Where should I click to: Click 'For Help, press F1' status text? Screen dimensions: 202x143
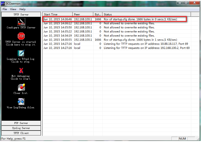[14, 139]
